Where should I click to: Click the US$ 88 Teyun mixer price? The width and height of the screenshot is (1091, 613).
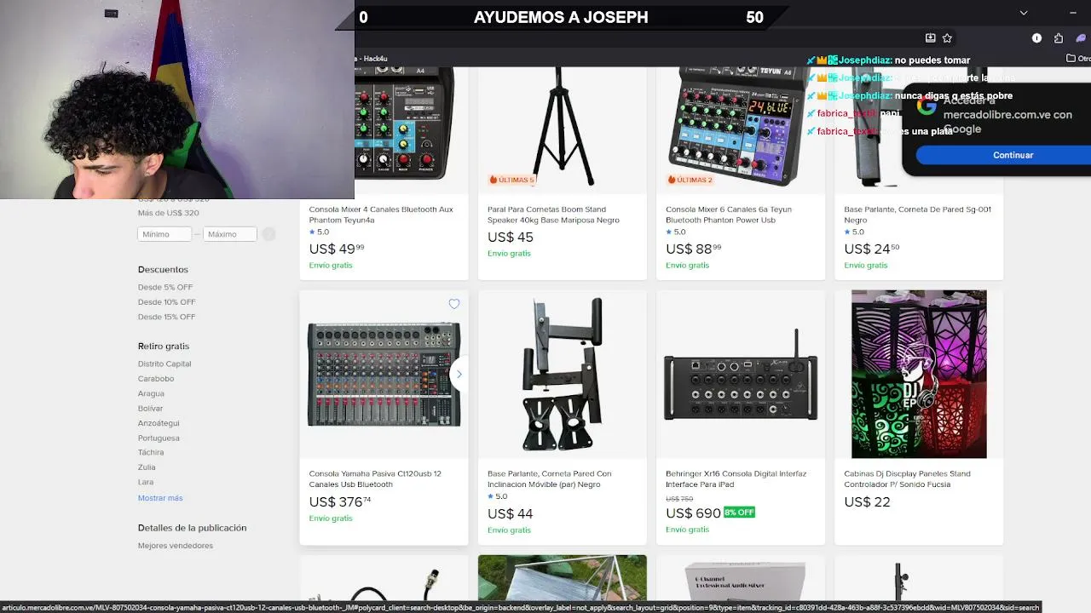[694, 249]
